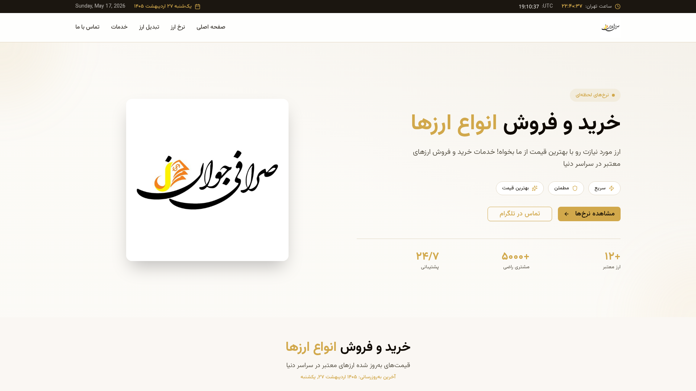The image size is (696, 391).
Task: Click the sparkle icon on the بهترین قیمت chip
Action: pos(535,188)
